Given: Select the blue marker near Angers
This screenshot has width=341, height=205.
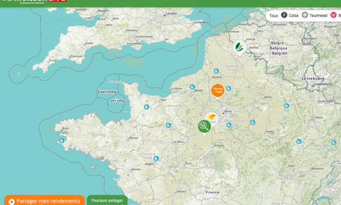Looking at the screenshot, I should pos(156,158).
